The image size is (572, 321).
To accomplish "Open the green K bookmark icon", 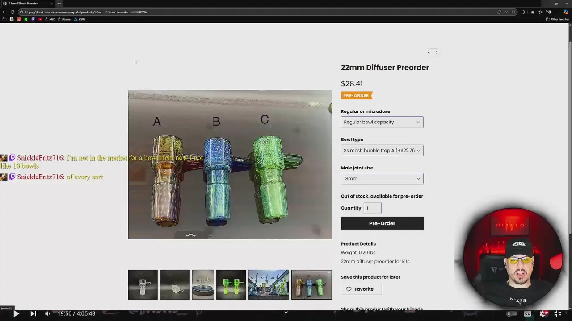I will [x=26, y=19].
